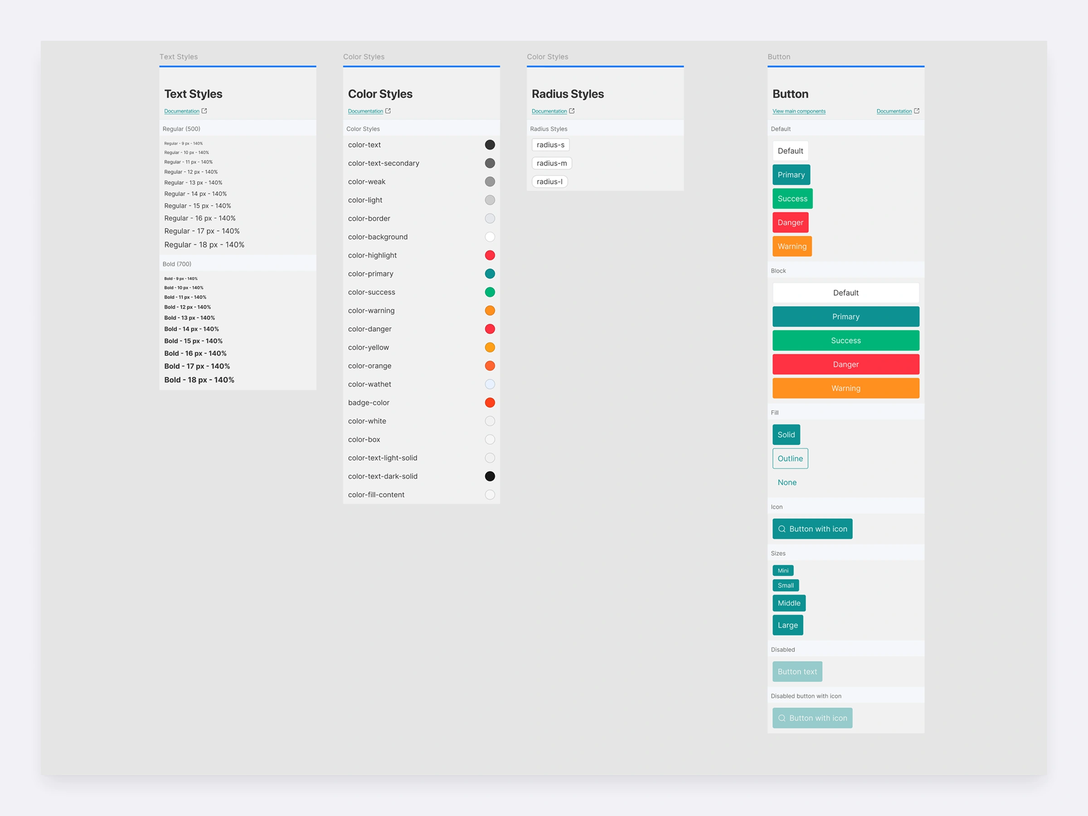
Task: Select the Solid fill option
Action: click(x=786, y=434)
